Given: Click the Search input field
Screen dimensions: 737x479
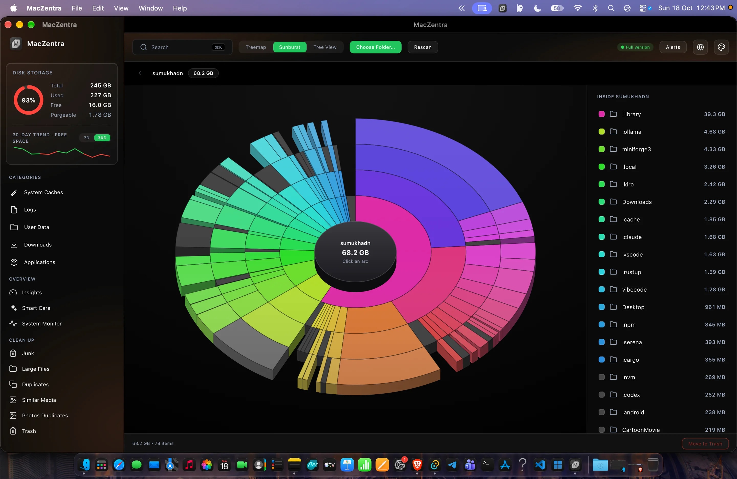Looking at the screenshot, I should [x=182, y=47].
